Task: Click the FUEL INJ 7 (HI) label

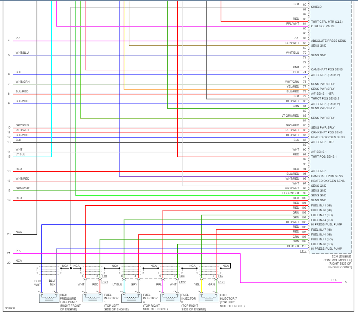Action: click(x=321, y=230)
